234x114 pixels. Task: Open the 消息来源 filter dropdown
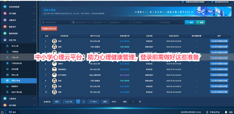pos(146,23)
